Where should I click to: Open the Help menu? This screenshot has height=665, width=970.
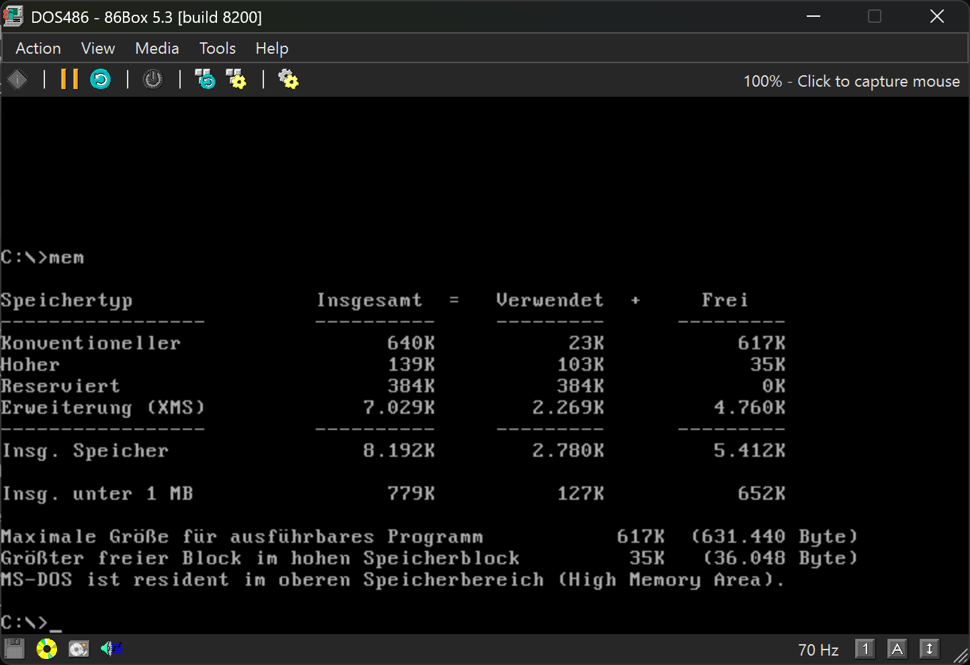[272, 48]
